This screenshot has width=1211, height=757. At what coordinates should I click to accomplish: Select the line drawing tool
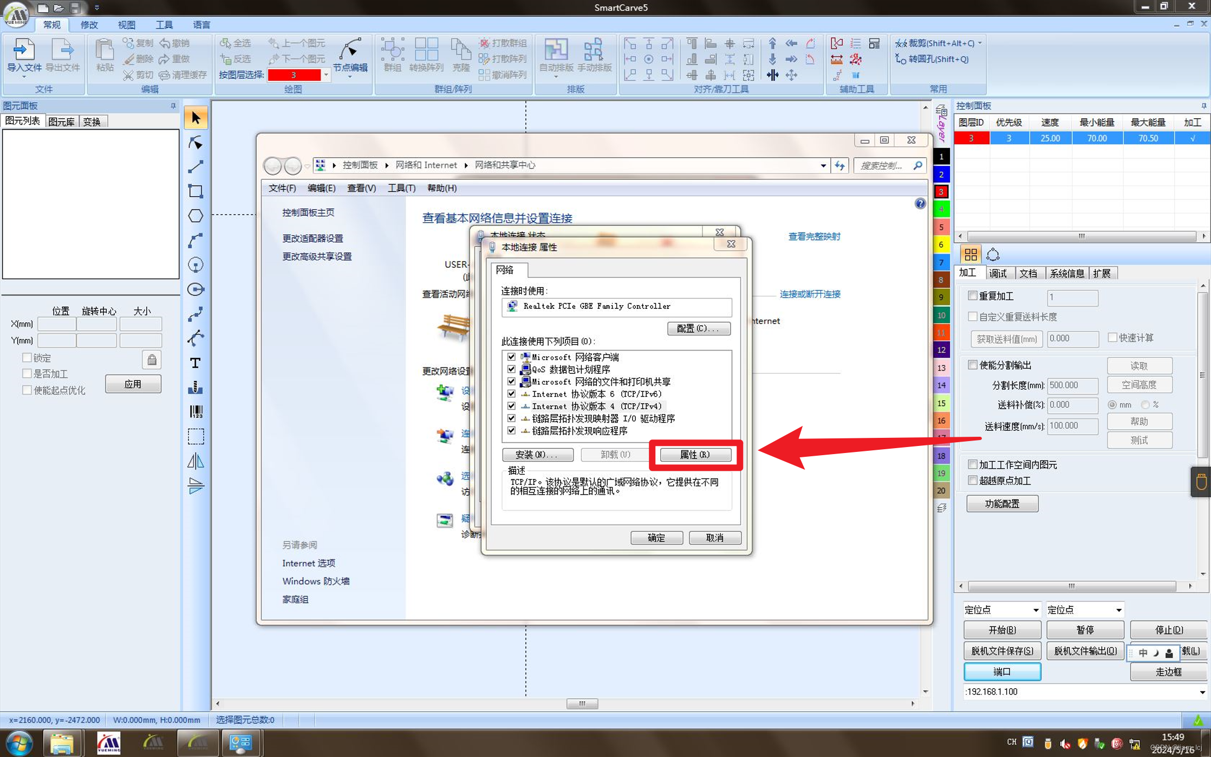[x=196, y=167]
